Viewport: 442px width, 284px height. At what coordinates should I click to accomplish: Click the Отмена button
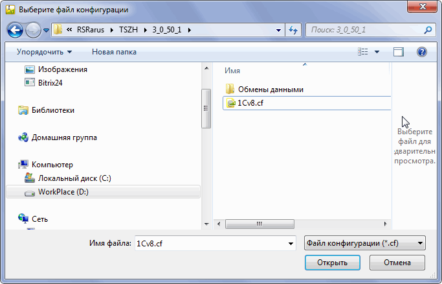tap(397, 263)
